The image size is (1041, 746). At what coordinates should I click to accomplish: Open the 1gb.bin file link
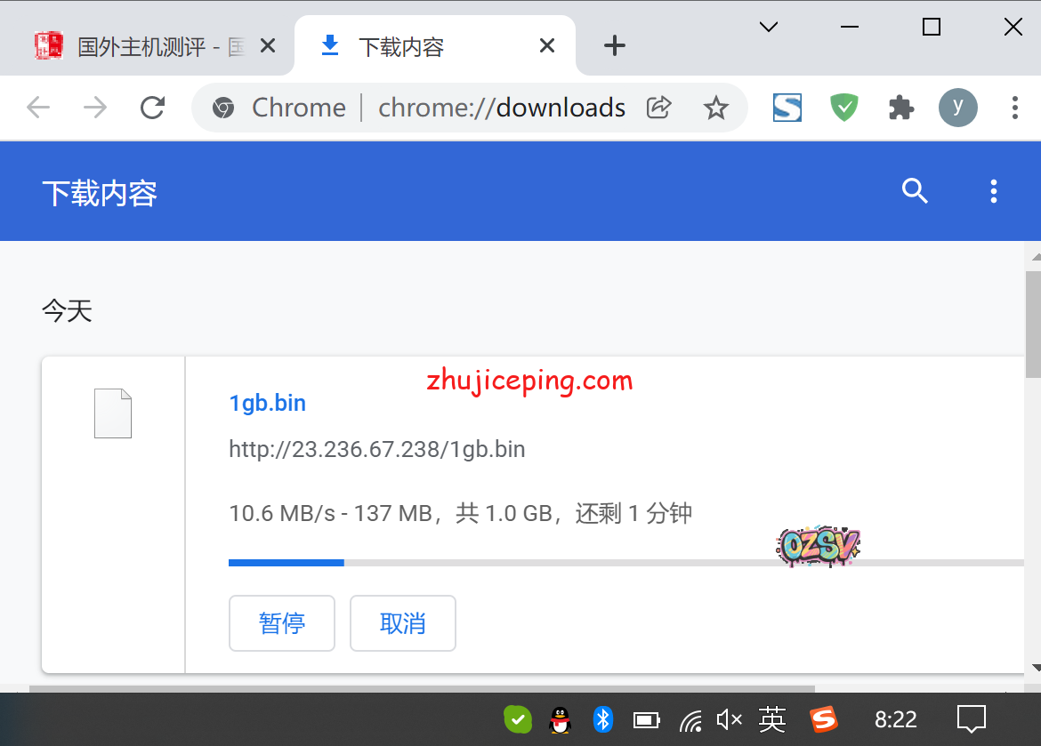coord(268,403)
